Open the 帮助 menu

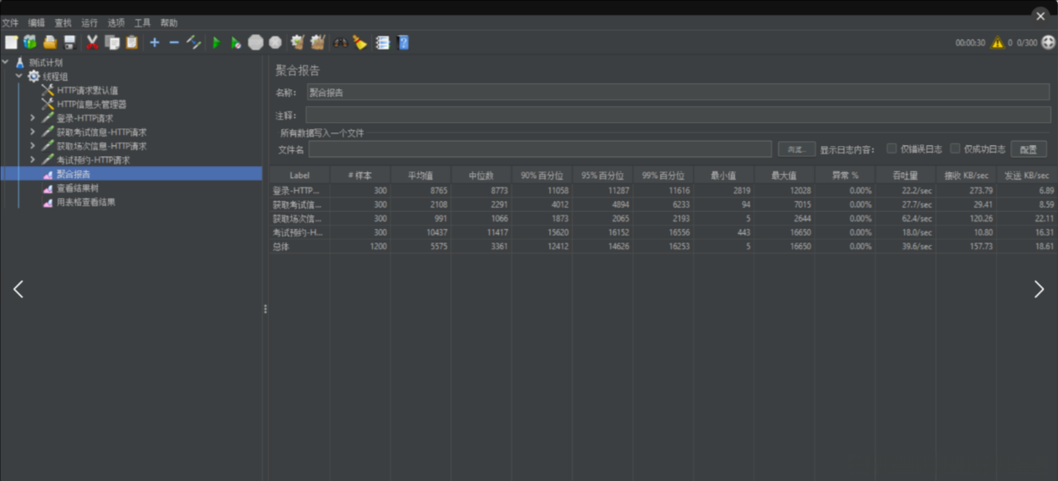[169, 23]
